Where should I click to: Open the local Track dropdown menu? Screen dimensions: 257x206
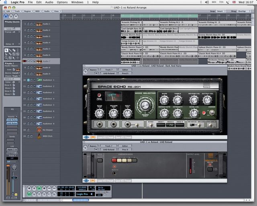pyautogui.click(x=18, y=11)
